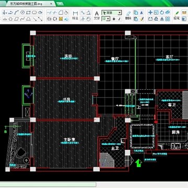
Task: Select the arc drawing tool
Action: pos(16,13)
